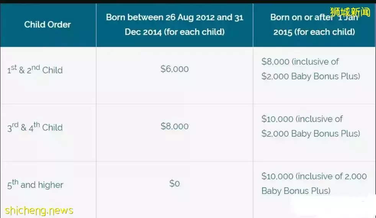The image size is (376, 218).
Task: Click the Child Order column header
Action: point(47,24)
